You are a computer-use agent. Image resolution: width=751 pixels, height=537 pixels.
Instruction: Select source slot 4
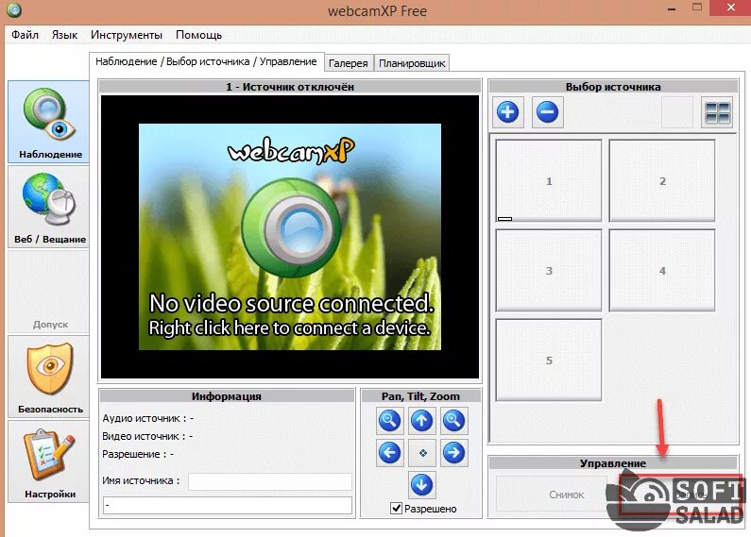(662, 271)
